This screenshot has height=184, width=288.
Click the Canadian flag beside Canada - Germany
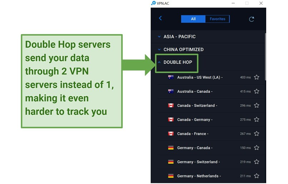171,119
